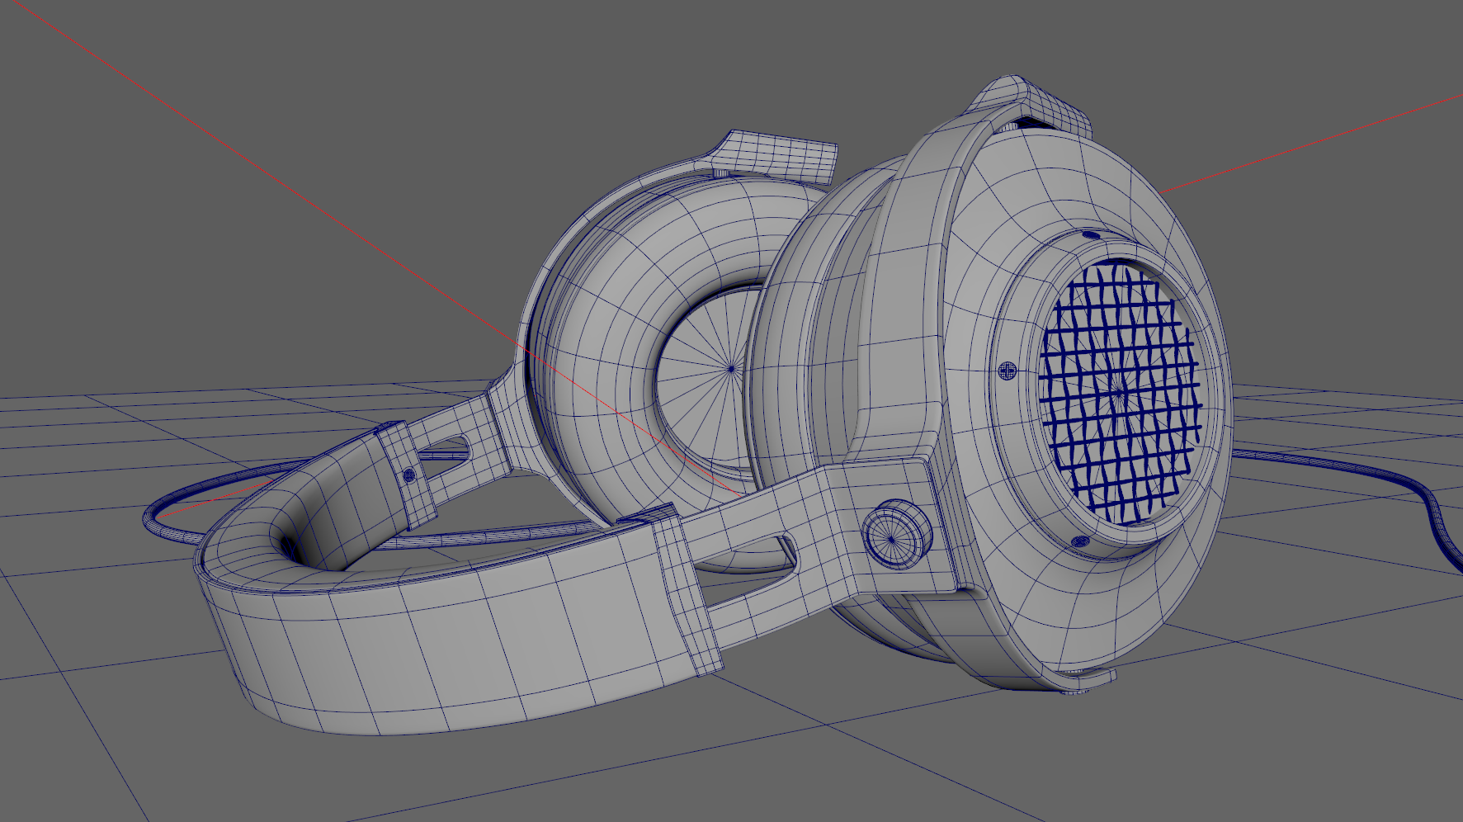Select the small screw on the headband slider clip
The image size is (1463, 822).
click(409, 475)
